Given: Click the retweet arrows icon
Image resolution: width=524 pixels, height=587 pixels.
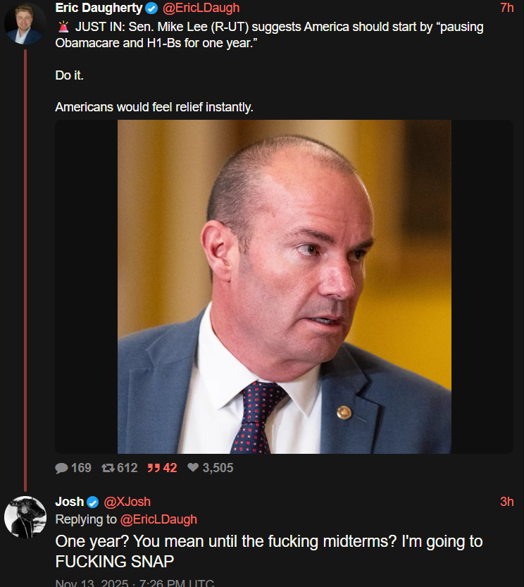Looking at the screenshot, I should coord(108,468).
